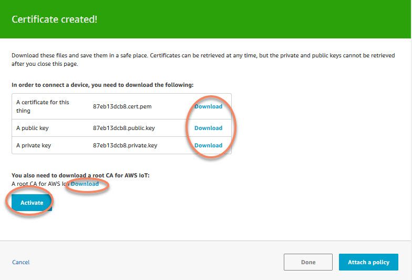The image size is (412, 280).
Task: Click the Activate button
Action: [x=32, y=203]
